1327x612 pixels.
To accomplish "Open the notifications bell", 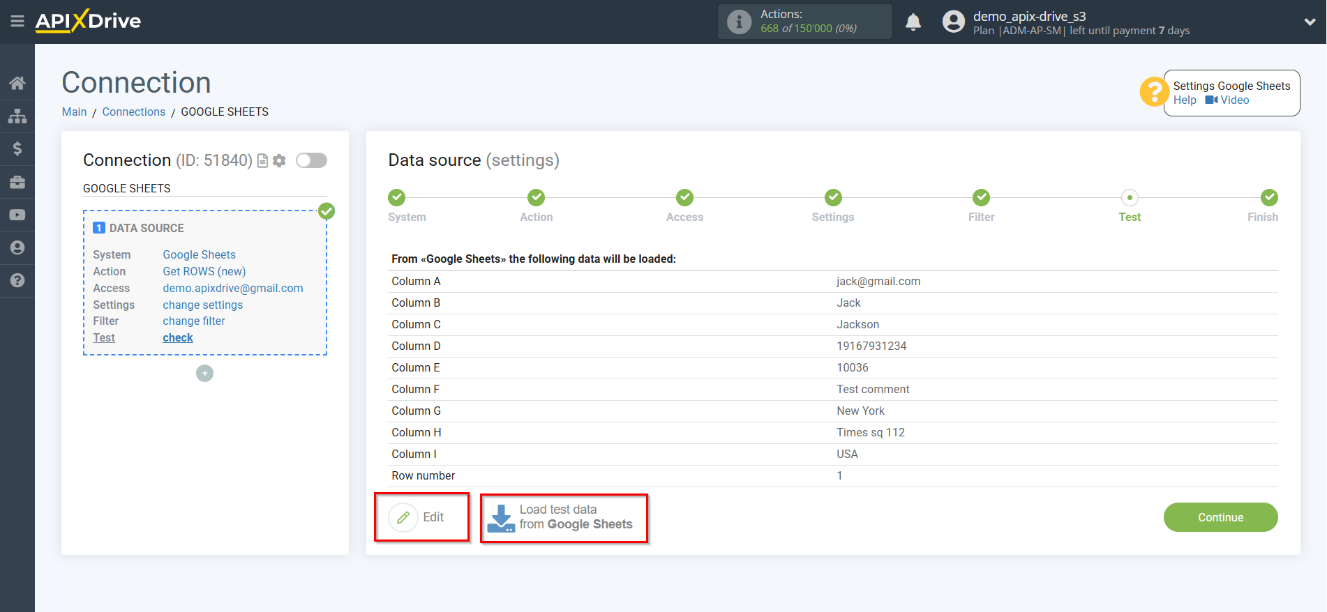I will [x=913, y=22].
